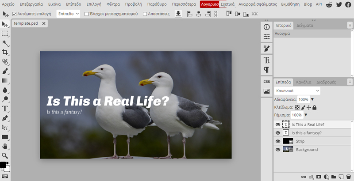
Task: Open the Γέμισμα fill slider arrow
Action: [306, 115]
